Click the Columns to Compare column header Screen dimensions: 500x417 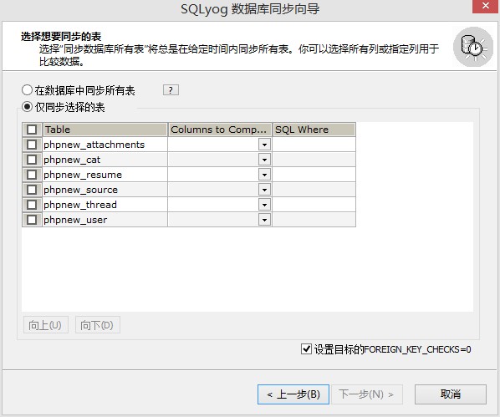coord(220,130)
